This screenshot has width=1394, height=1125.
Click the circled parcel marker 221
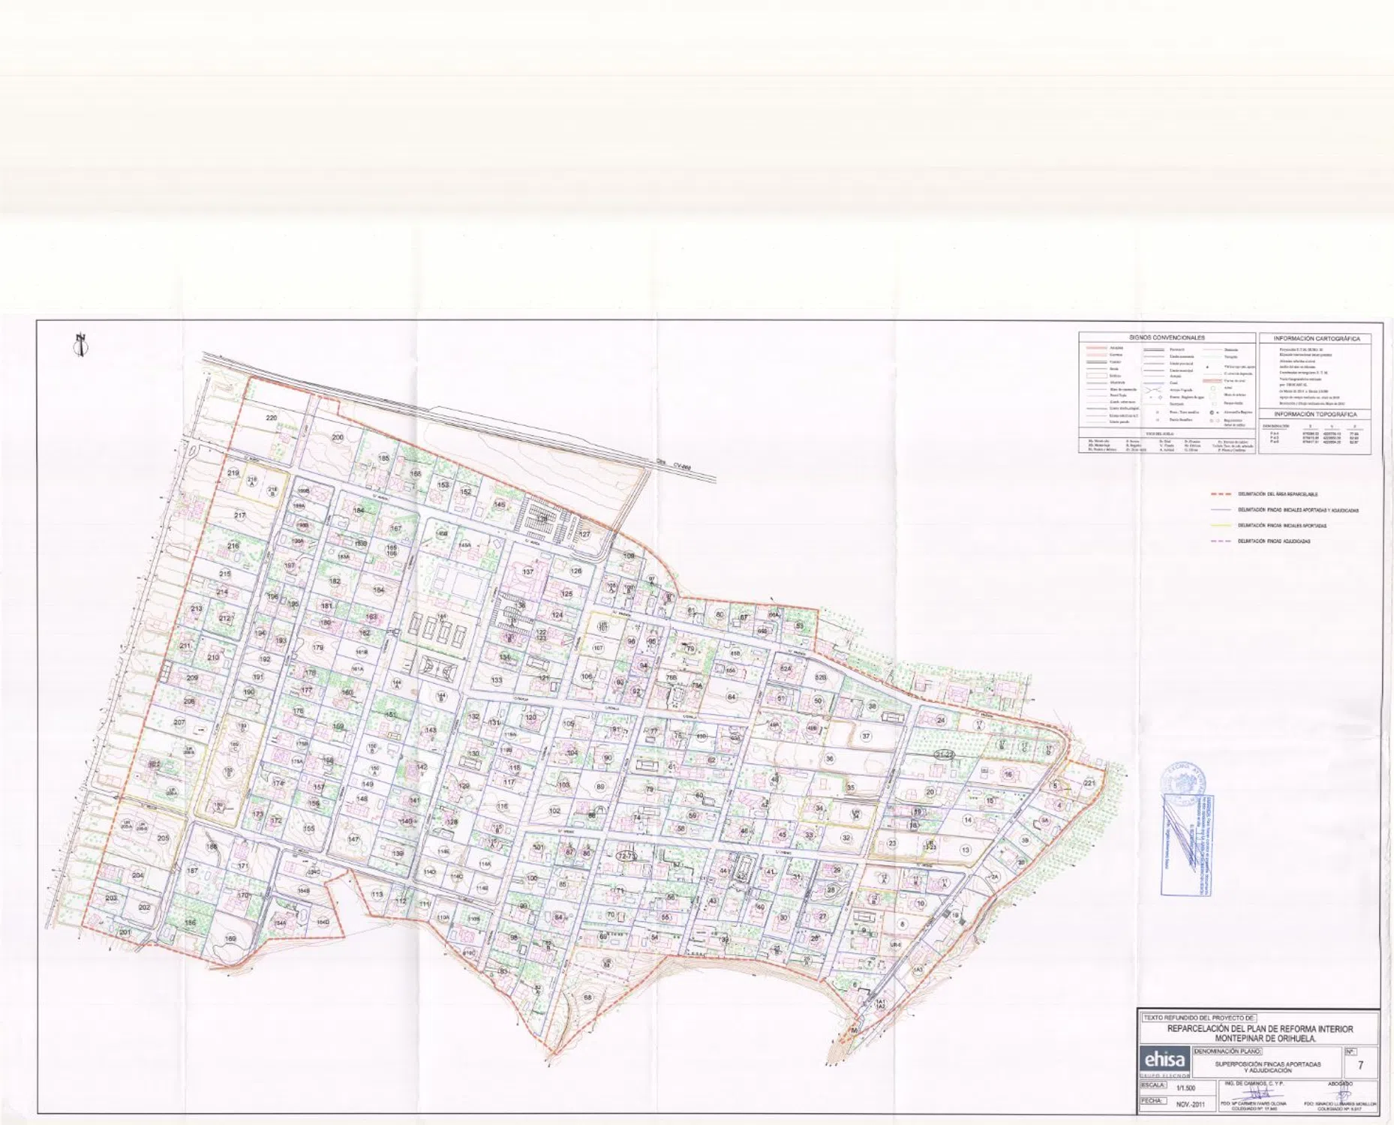pos(1089,783)
